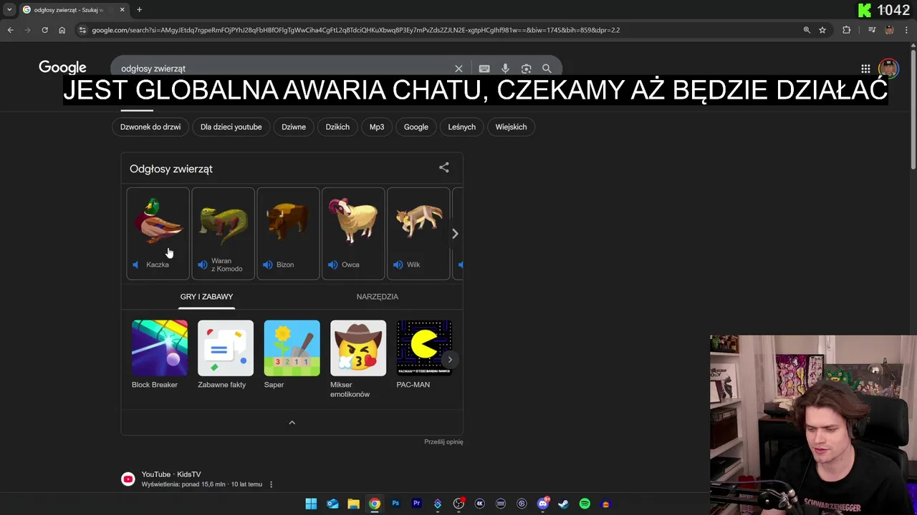Viewport: 917px width, 515px height.
Task: Start voice search with microphone
Action: click(505, 69)
